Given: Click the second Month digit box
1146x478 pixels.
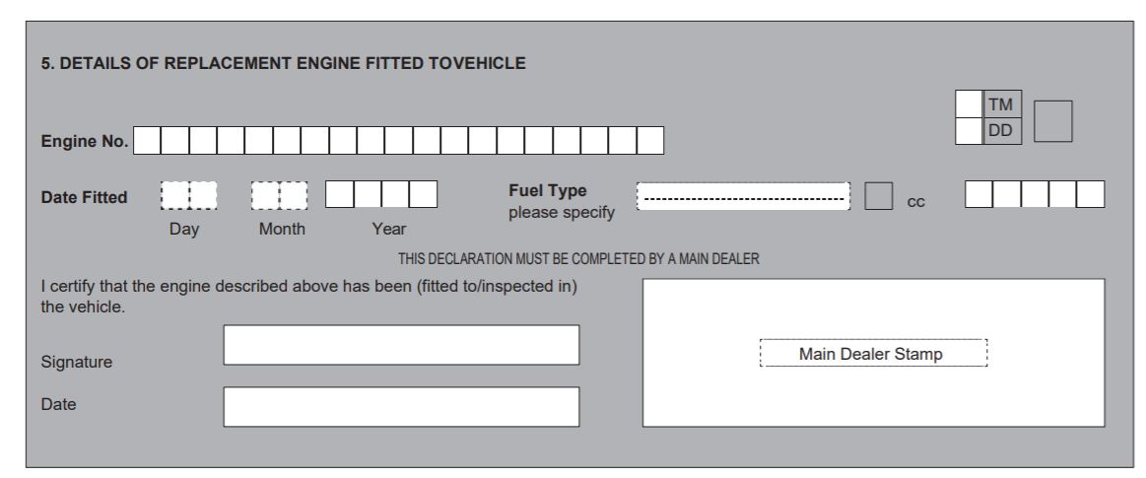Looking at the screenshot, I should (x=294, y=196).
